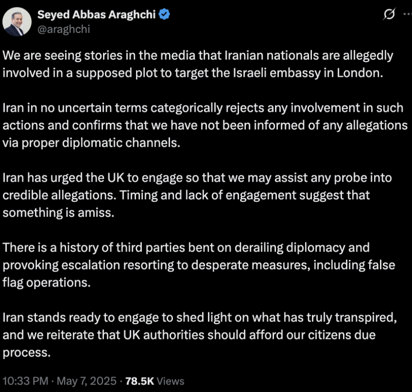Open the @araghchi handle link
This screenshot has height=392, width=412.
64,29
